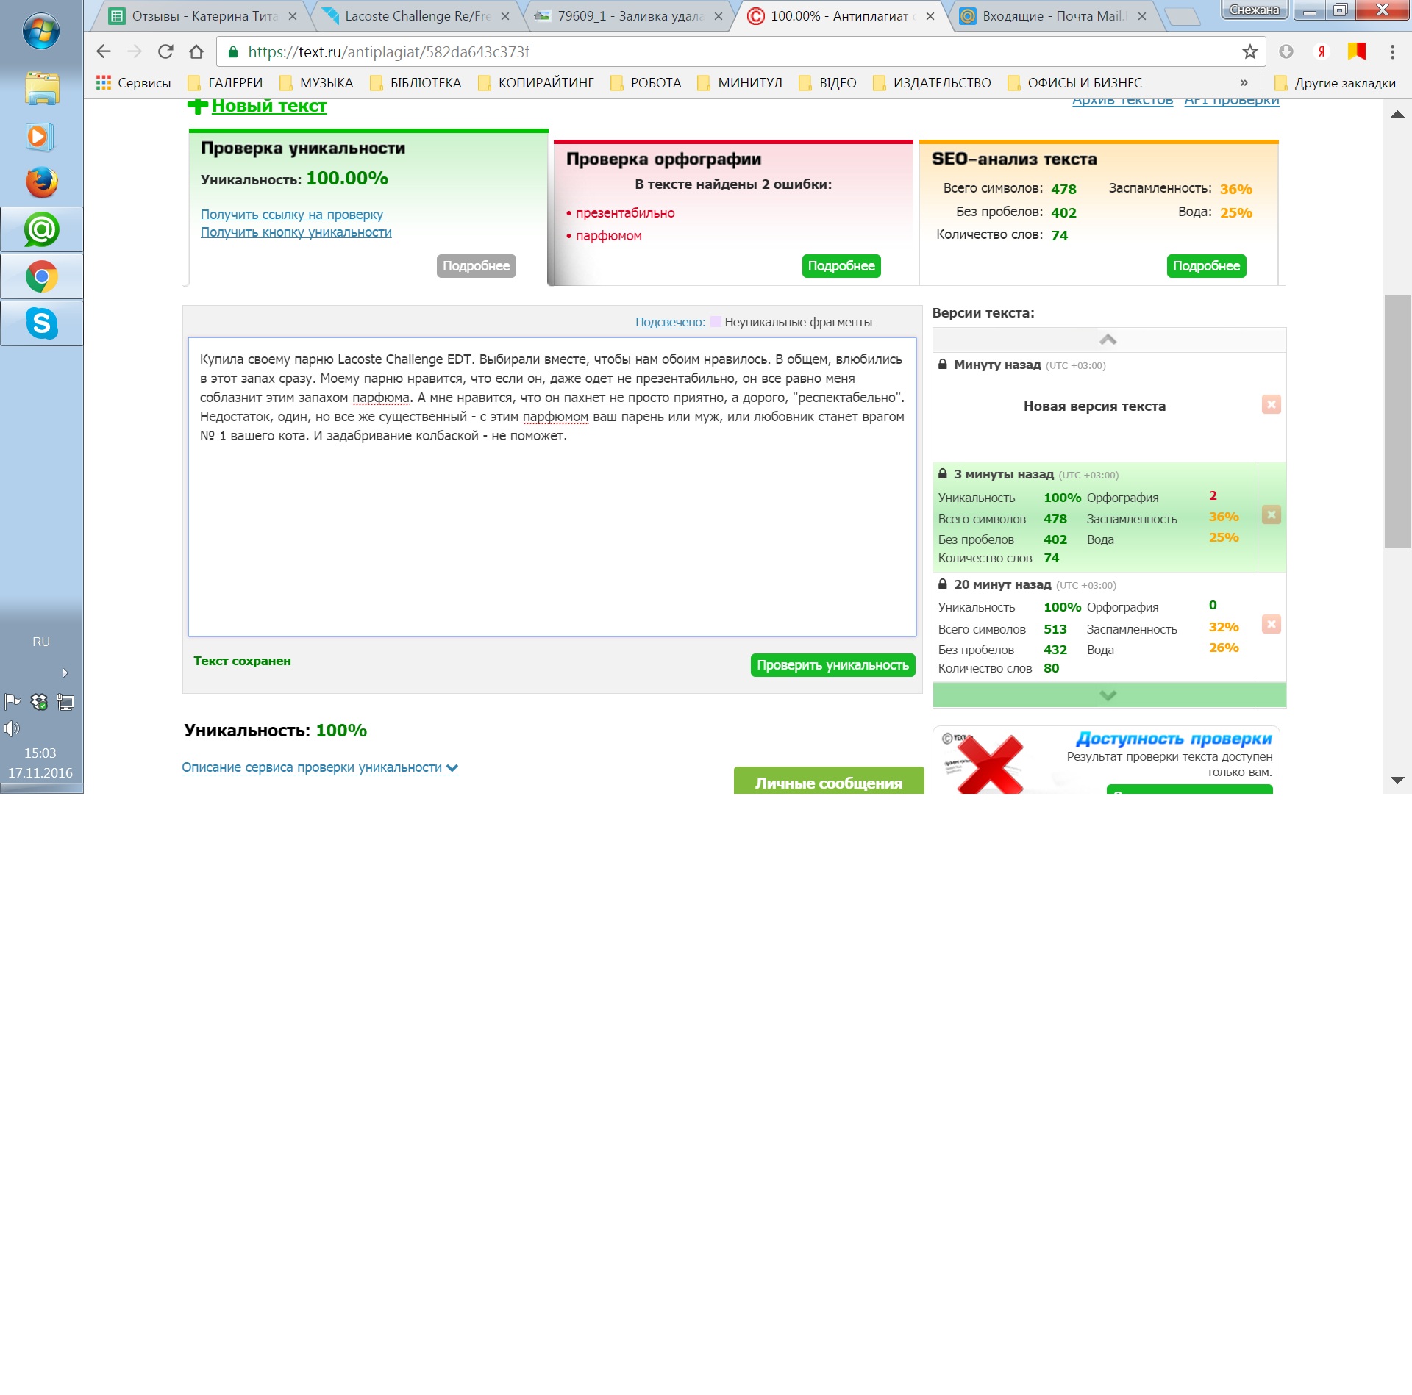Click 'API проверки' link

point(1232,101)
